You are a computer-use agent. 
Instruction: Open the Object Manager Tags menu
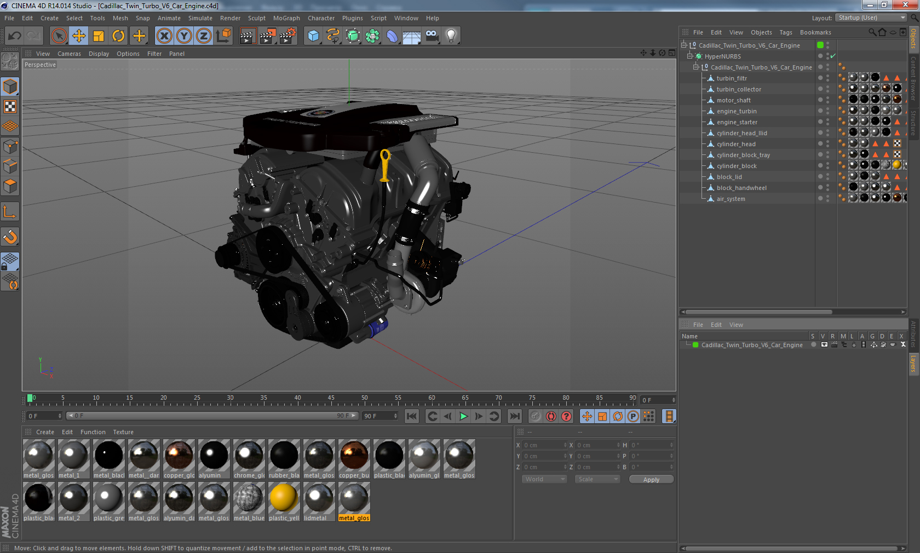point(786,32)
